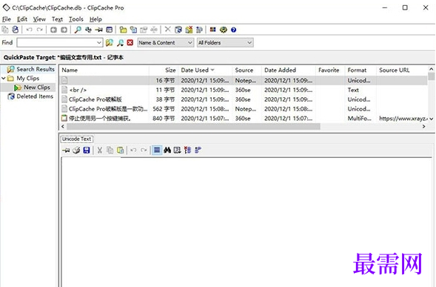The width and height of the screenshot is (436, 287).
Task: Click the paste arrow icon in clip editor toolbar
Action: pyautogui.click(x=66, y=151)
